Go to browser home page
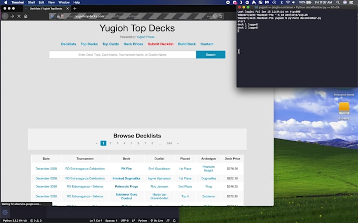Viewport: 358px width, 223px height. coord(26,16)
